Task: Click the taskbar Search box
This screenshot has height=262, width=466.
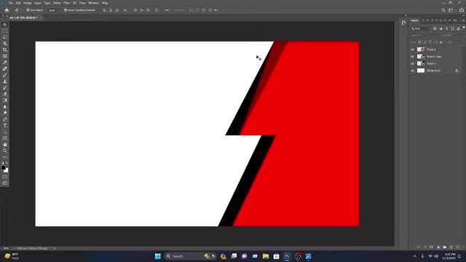Action: (190, 256)
